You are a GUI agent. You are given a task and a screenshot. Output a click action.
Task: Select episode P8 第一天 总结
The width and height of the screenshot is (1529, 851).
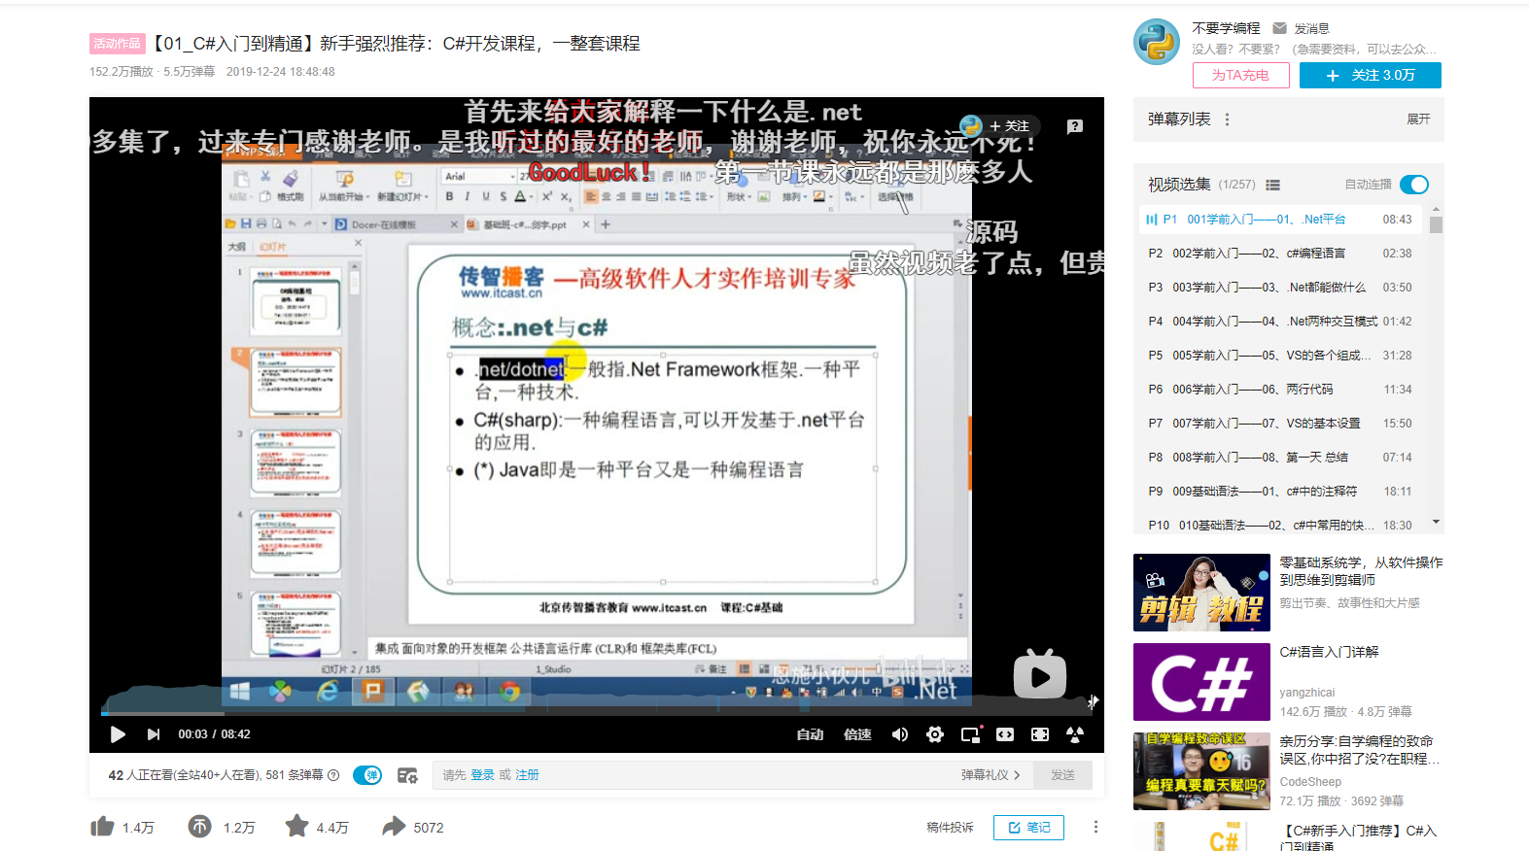[1280, 458]
